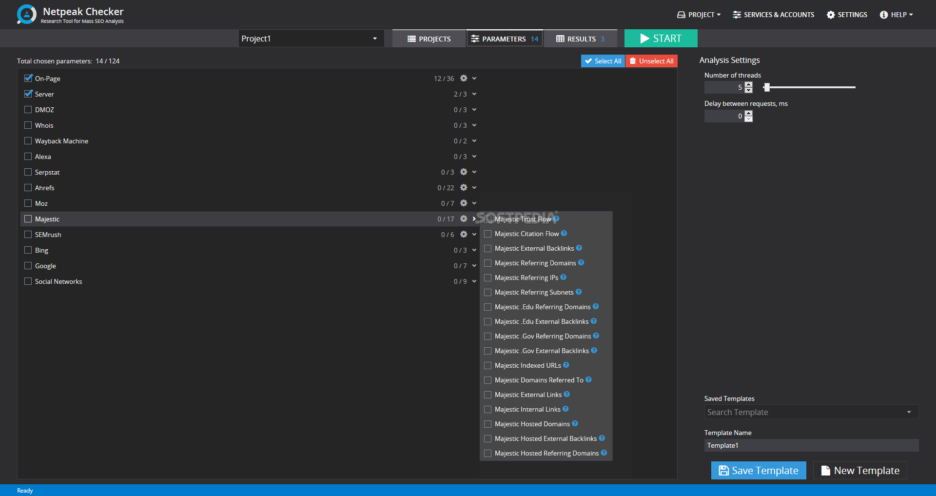Expand the Whois group chevron
This screenshot has width=936, height=496.
[474, 125]
